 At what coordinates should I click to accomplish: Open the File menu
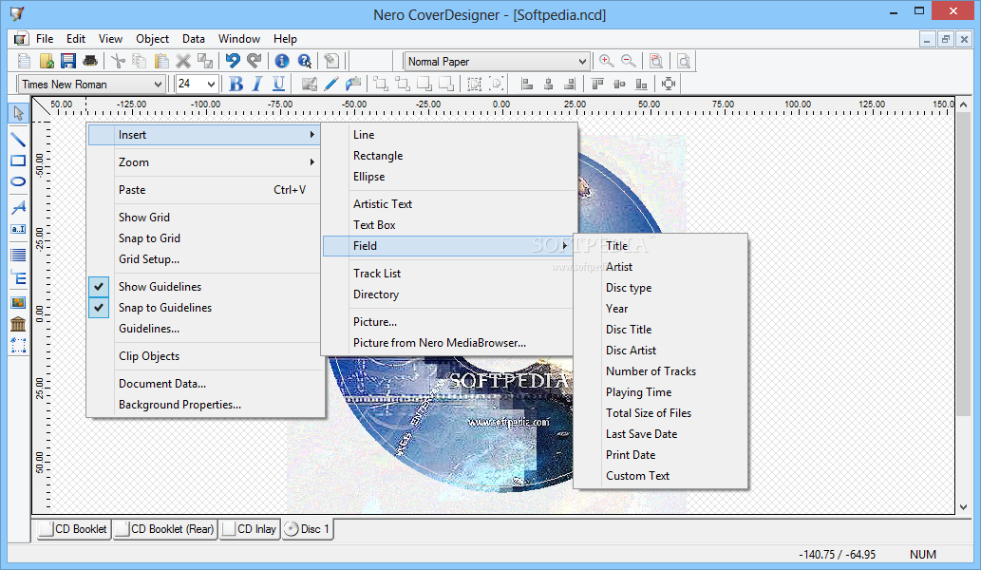(x=45, y=39)
